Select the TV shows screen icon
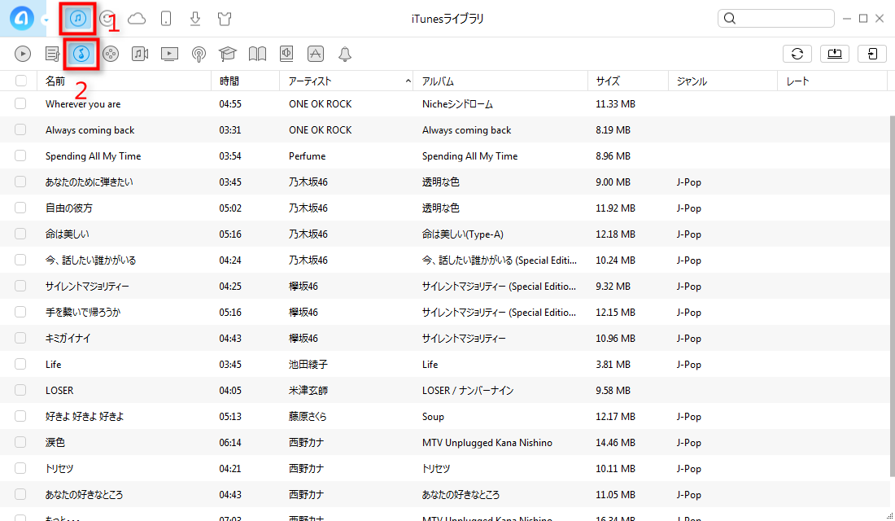 point(169,54)
